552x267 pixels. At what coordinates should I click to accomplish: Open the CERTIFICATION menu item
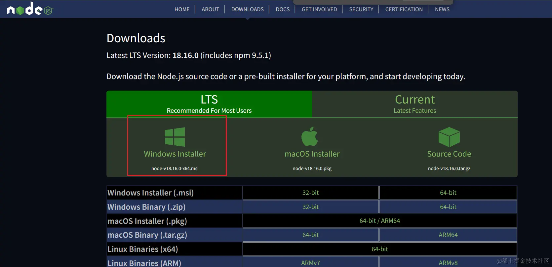[404, 9]
